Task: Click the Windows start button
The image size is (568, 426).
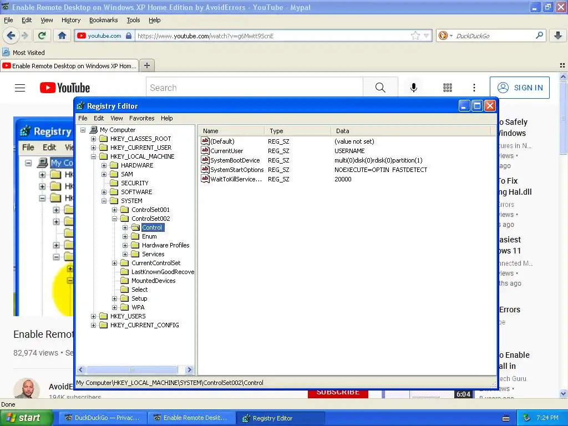Action: pos(26,418)
